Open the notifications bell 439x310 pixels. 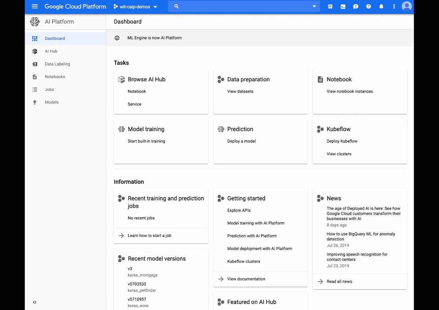381,7
